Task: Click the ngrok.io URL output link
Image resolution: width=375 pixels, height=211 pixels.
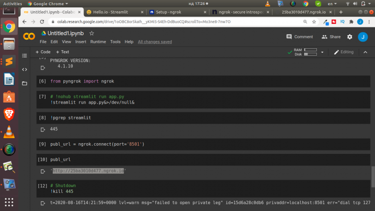Action: point(88,171)
